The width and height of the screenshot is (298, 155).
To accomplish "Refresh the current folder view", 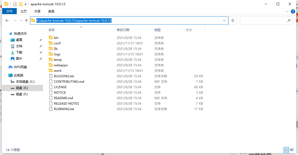I will tap(233, 20).
